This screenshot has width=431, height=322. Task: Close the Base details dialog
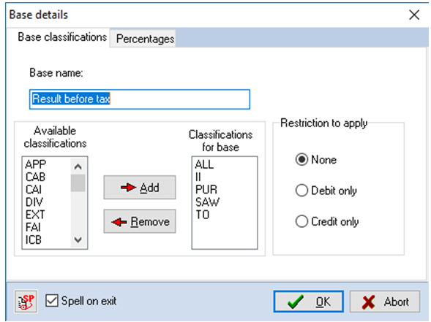[414, 15]
